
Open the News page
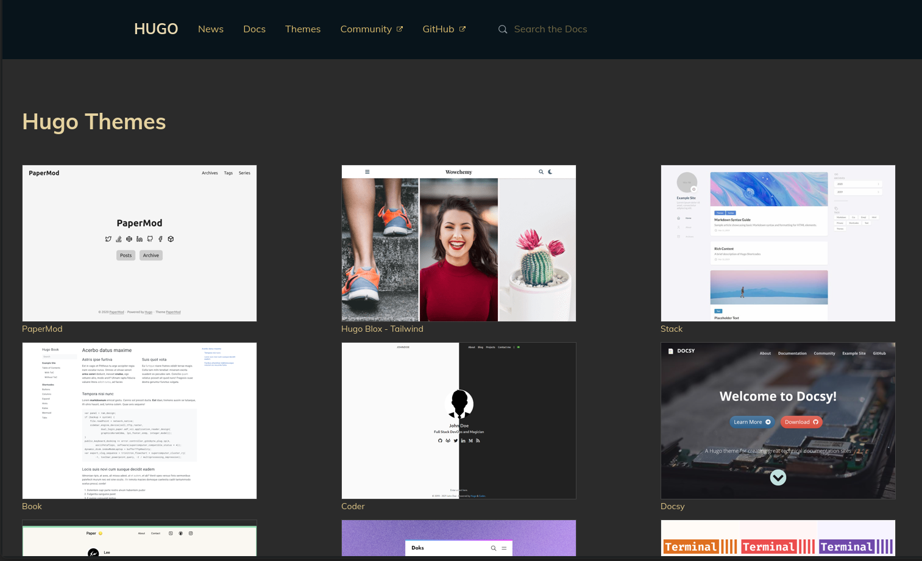point(211,29)
